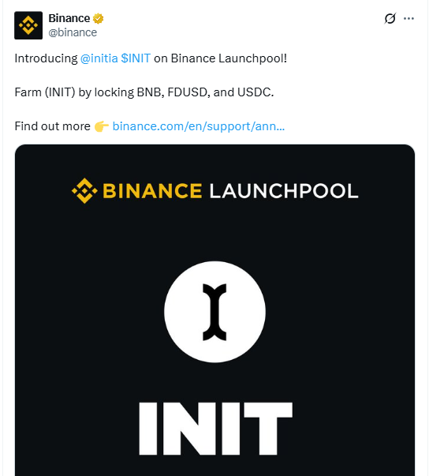Image resolution: width=429 pixels, height=476 pixels.
Task: Visit the binance.com/en/support announcement link
Action: coord(199,126)
